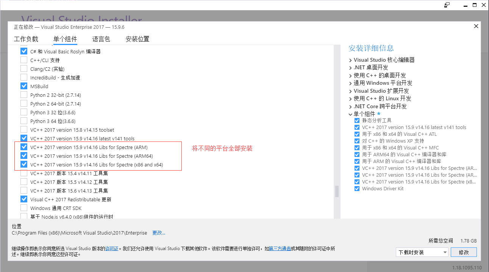
Task: Expand Visual Studio 扩展开发 section
Action: (x=350, y=91)
